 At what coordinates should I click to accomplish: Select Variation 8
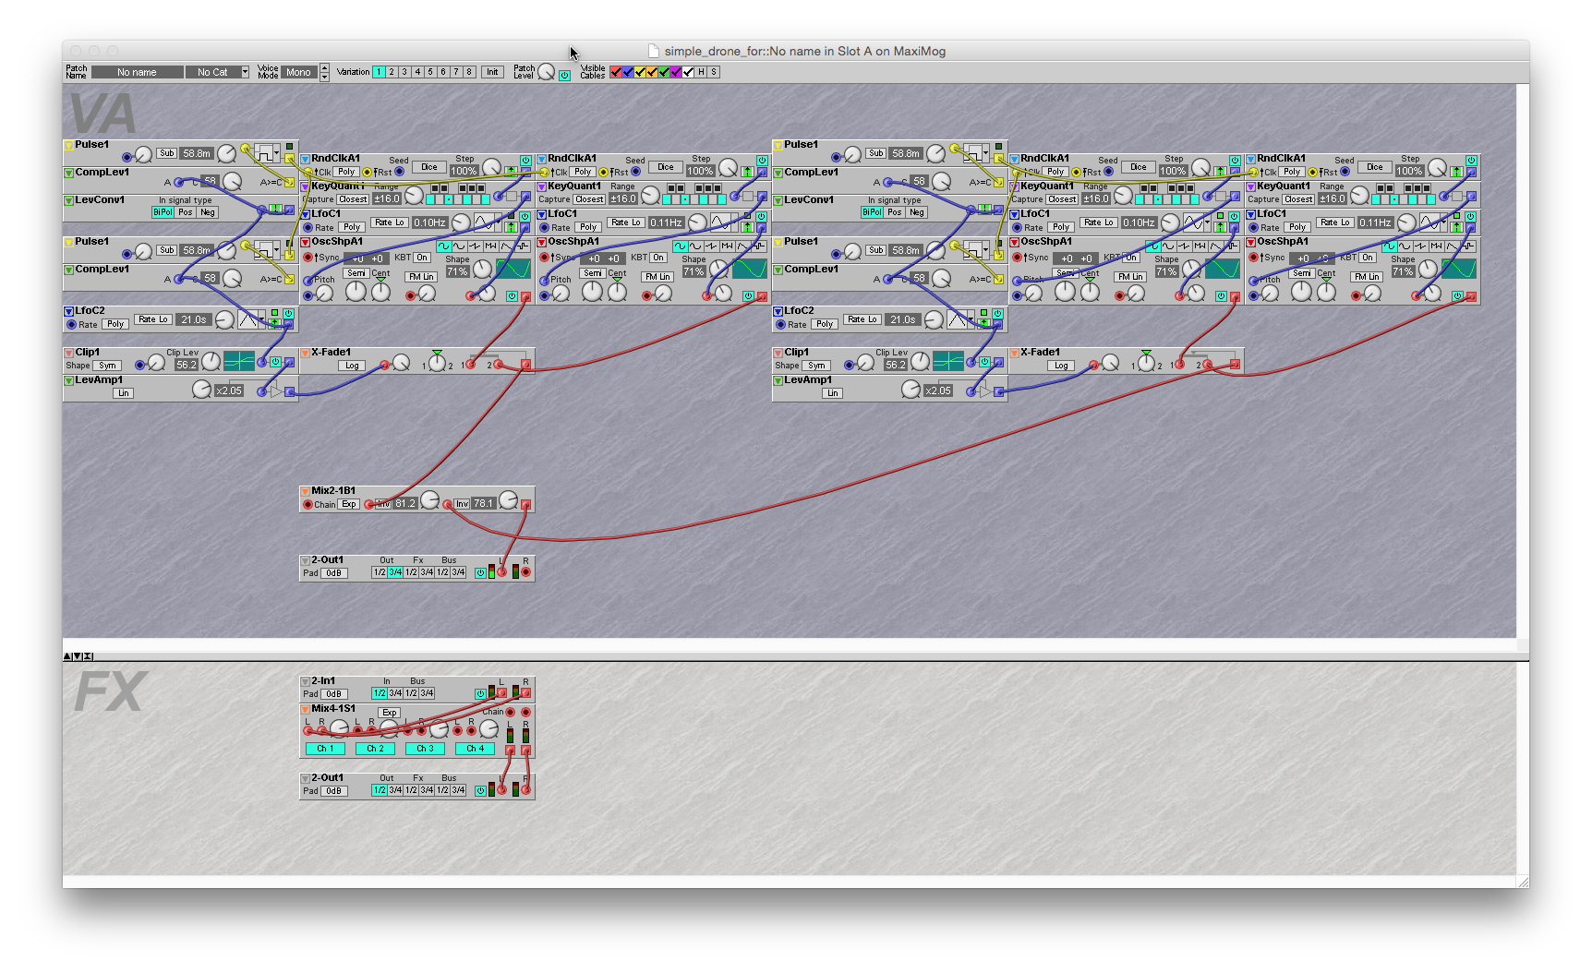(469, 72)
